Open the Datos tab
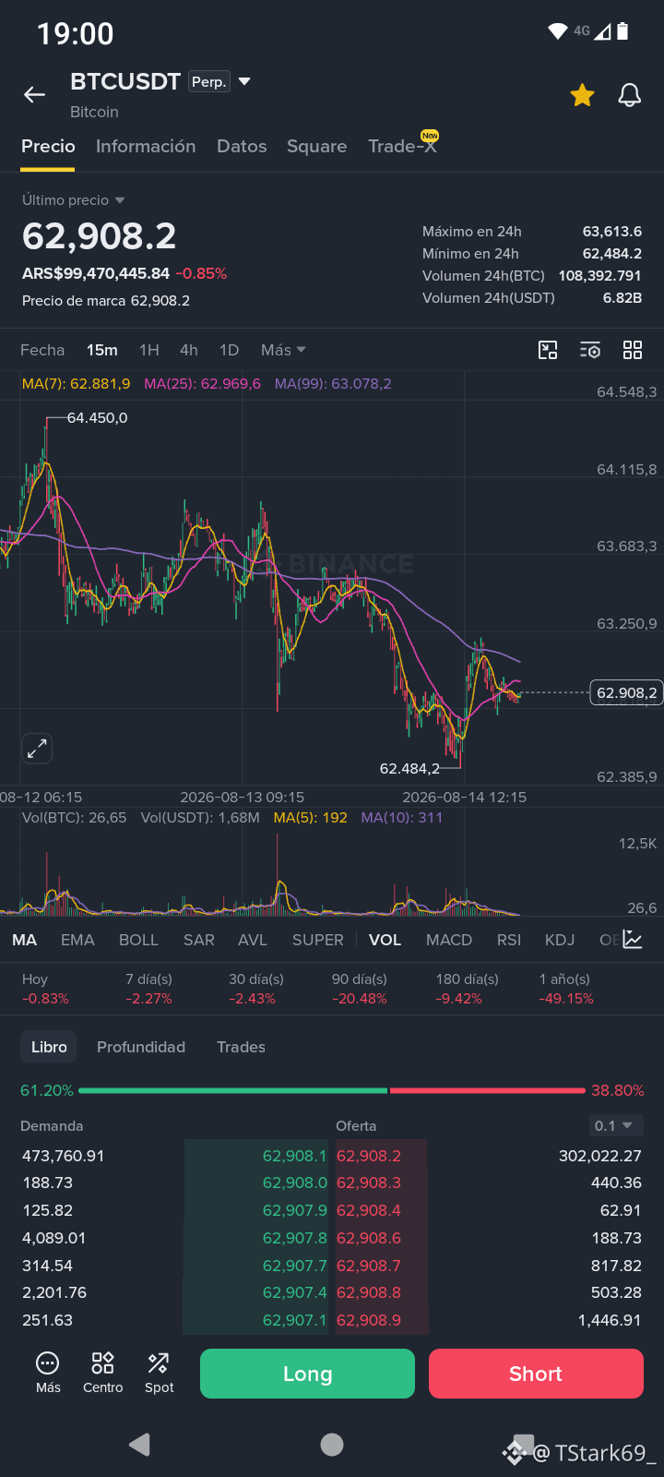664x1477 pixels. (242, 146)
